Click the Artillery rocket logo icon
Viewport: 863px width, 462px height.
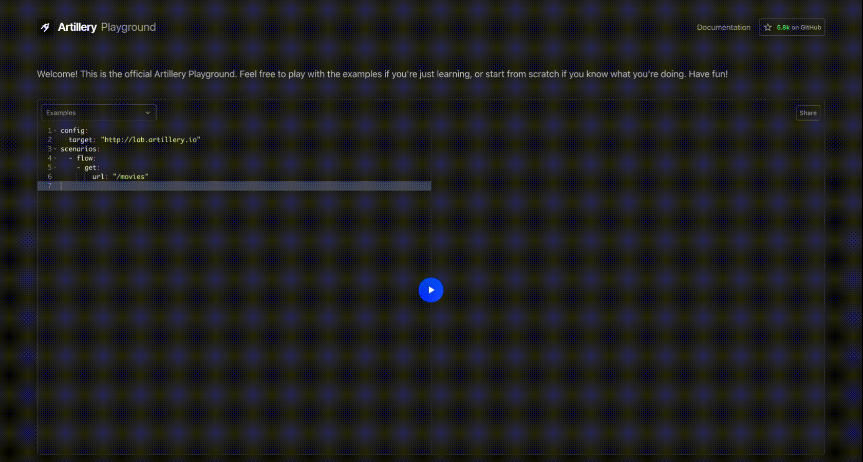[45, 27]
